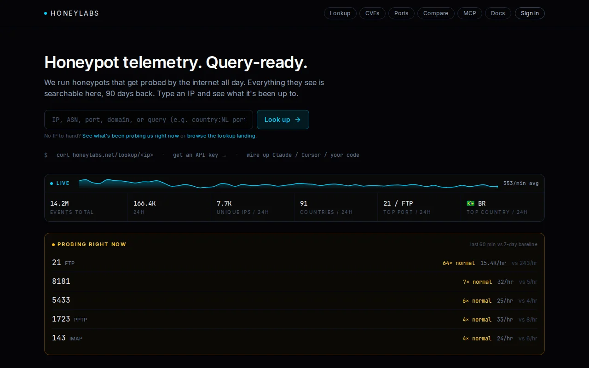Click the 15.4K/hr rate

[x=493, y=263]
